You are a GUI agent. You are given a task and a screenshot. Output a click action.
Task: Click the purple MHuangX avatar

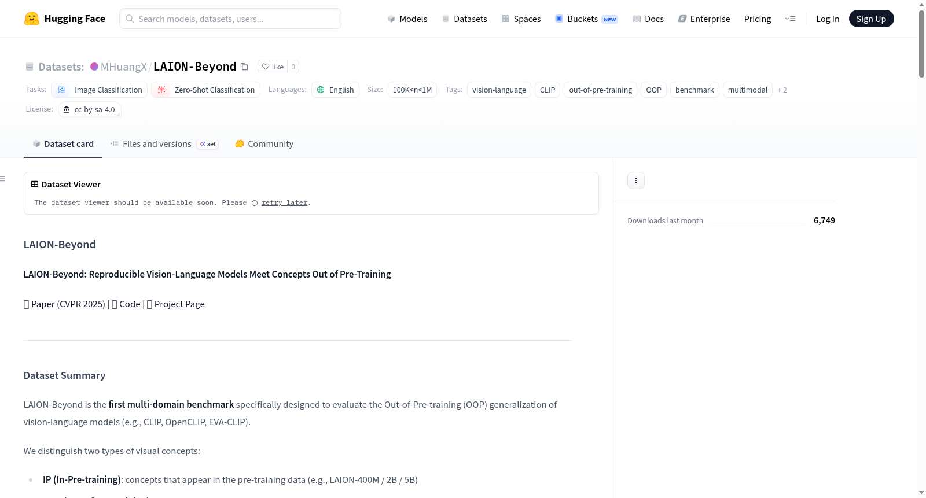click(94, 67)
